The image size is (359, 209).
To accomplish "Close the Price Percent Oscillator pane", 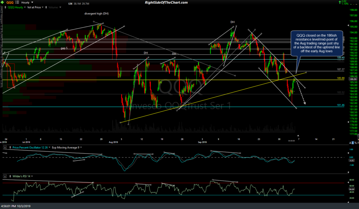I will [5, 147].
